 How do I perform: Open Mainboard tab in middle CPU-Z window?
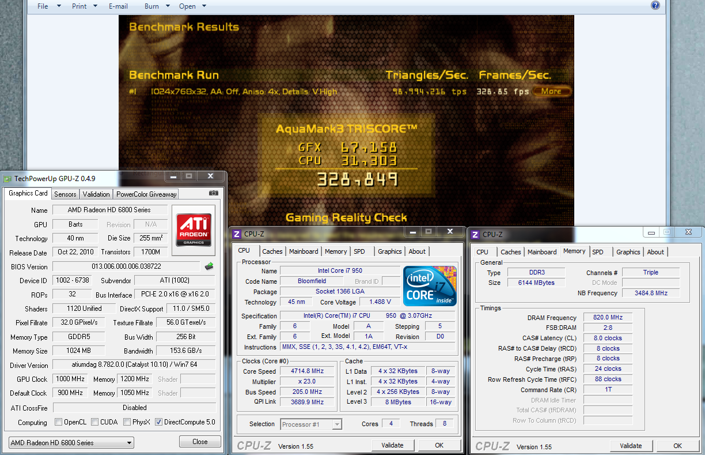[x=304, y=251]
